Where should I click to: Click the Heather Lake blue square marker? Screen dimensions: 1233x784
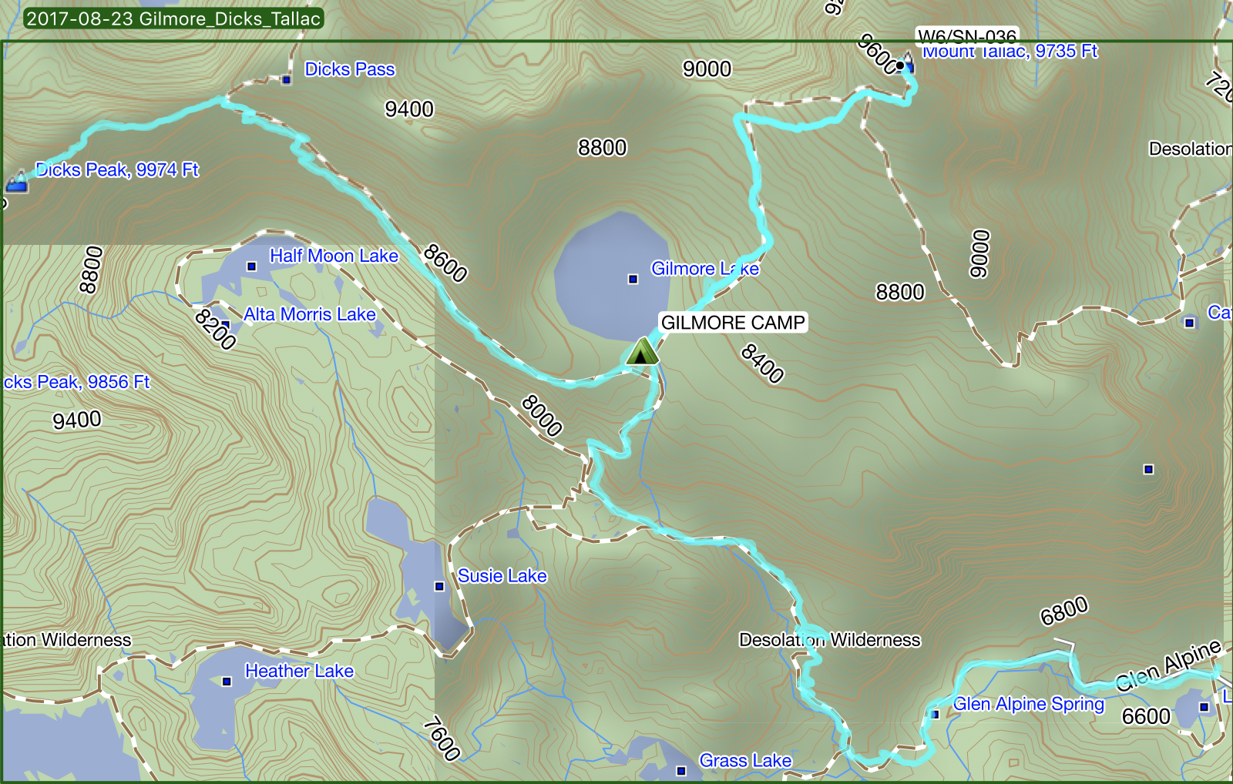coord(227,681)
